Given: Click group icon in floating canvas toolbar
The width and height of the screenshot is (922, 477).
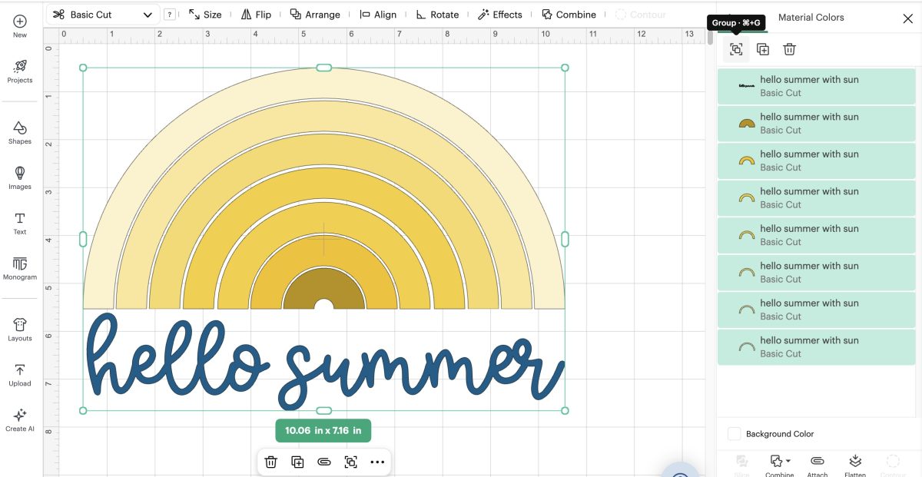Looking at the screenshot, I should 351,462.
